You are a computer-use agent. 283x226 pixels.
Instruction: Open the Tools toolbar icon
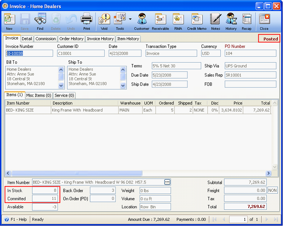120,21
